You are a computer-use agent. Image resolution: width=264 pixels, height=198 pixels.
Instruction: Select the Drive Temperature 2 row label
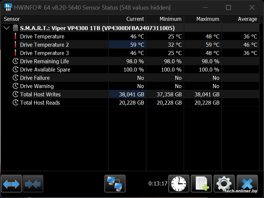(x=44, y=45)
